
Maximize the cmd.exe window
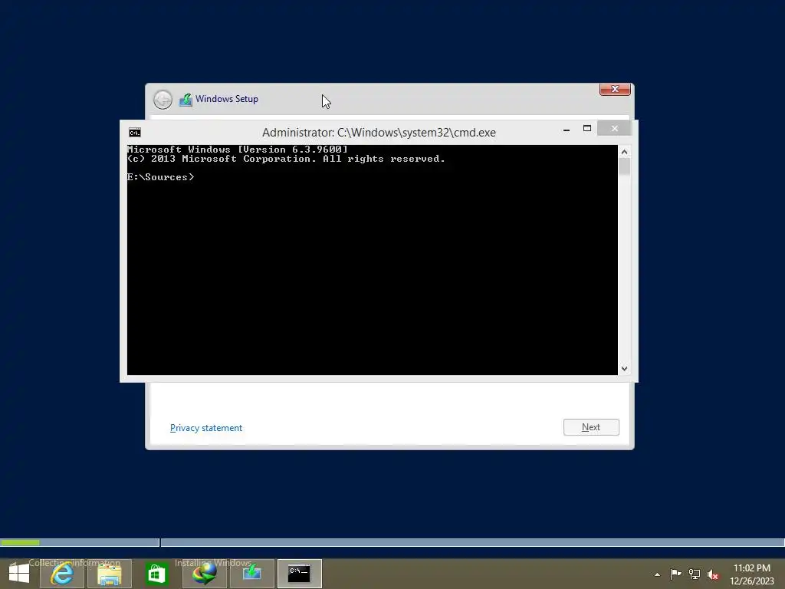tap(587, 129)
